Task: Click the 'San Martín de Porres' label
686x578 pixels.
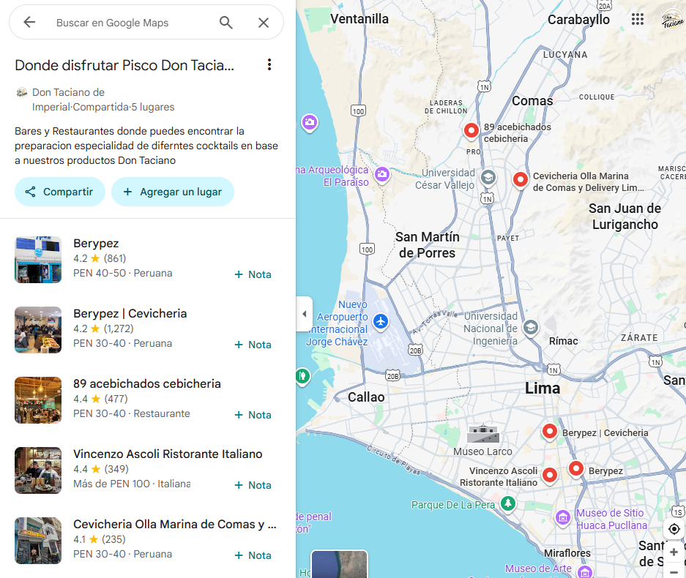Action: [x=428, y=245]
